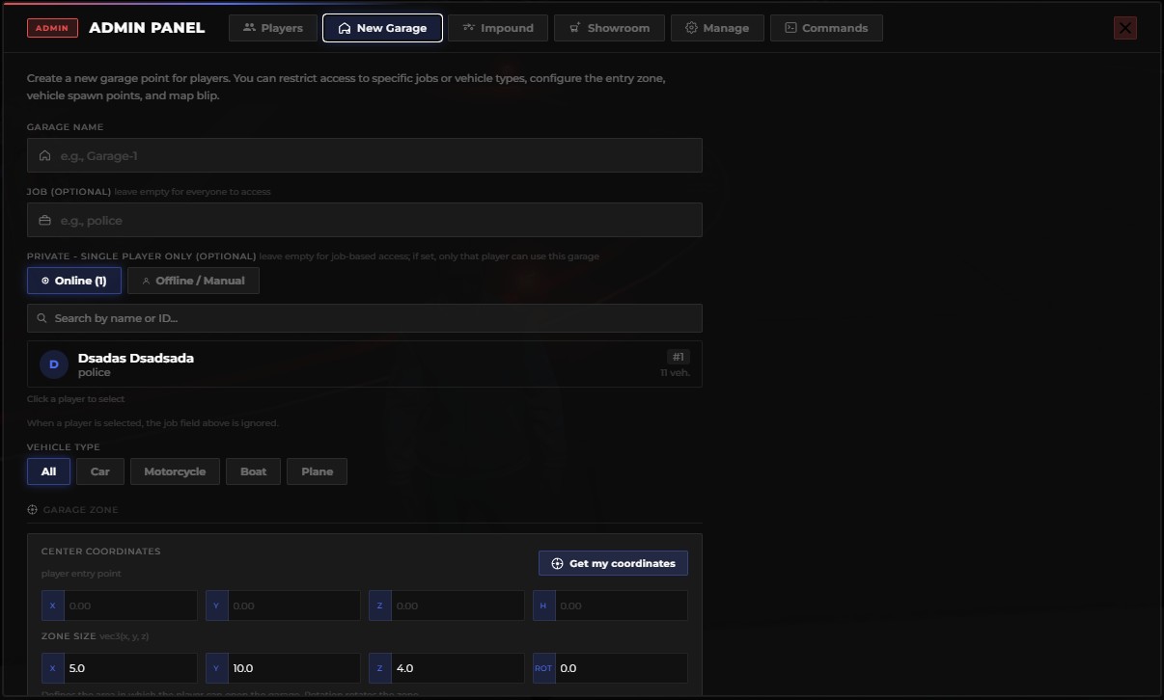Choose the Motorcycle vehicle type

[x=175, y=471]
